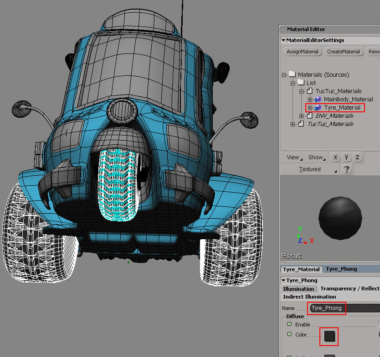
Task: Click the TucTuc_Materials library page icon
Action: (x=310, y=91)
